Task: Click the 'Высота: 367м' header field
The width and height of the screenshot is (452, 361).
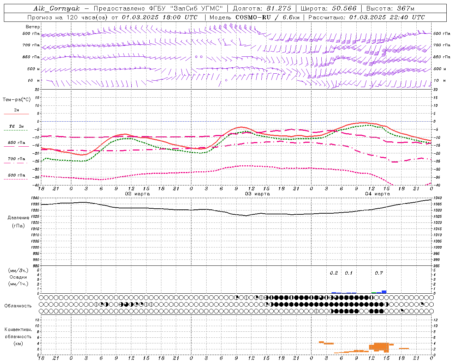Action: [390, 8]
